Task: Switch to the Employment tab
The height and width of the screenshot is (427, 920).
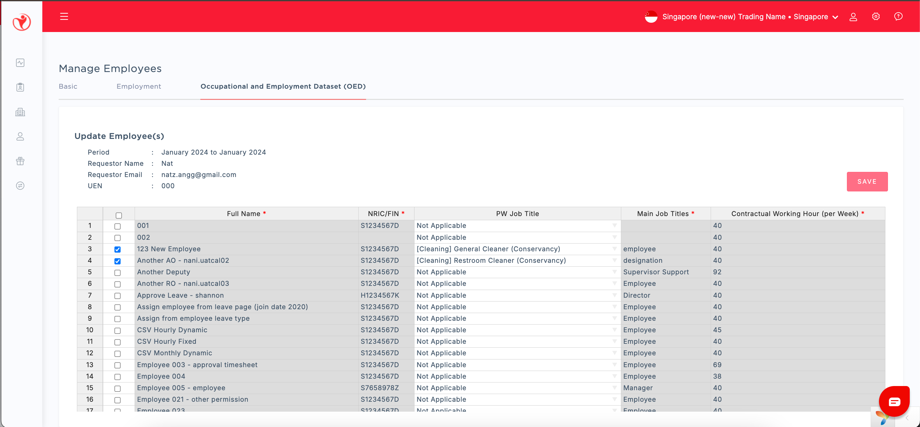Action: point(138,86)
